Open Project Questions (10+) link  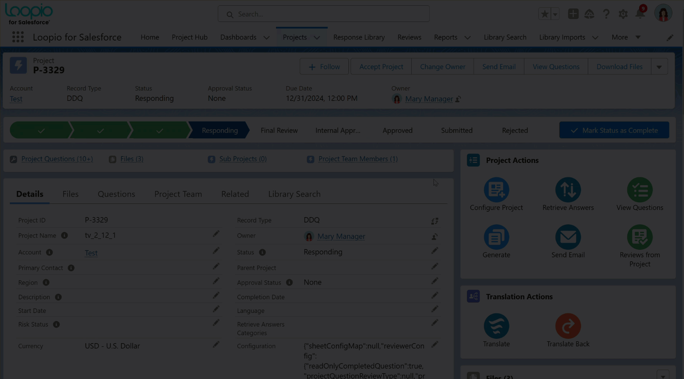coord(57,159)
